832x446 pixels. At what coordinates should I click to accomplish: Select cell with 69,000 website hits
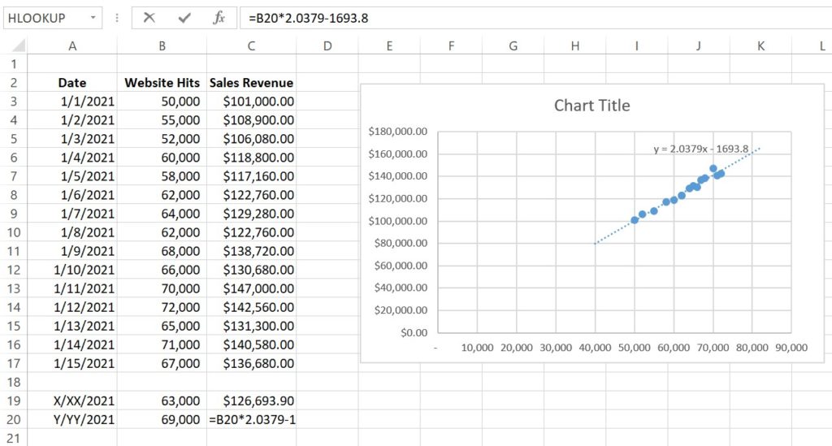coord(162,419)
